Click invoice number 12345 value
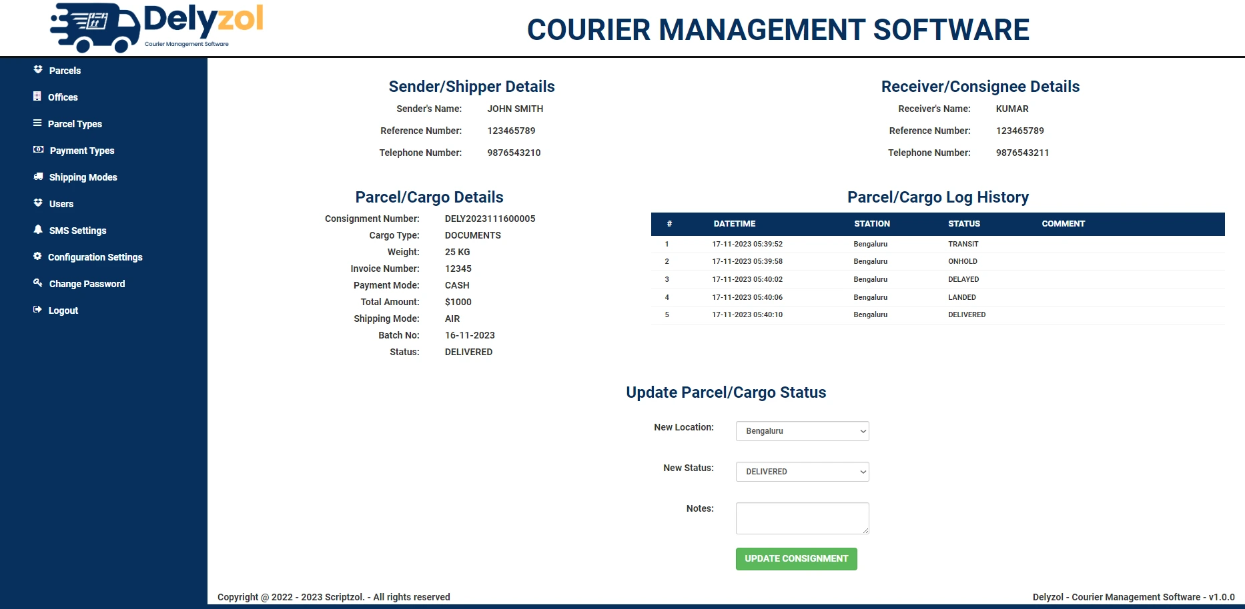 (x=458, y=269)
